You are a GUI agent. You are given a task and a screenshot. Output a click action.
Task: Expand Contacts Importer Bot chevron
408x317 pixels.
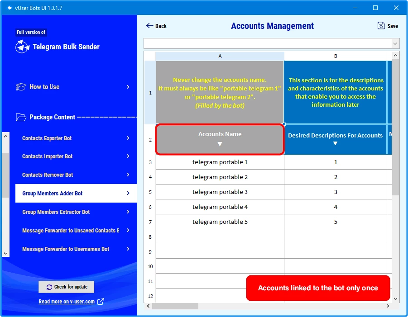(128, 156)
